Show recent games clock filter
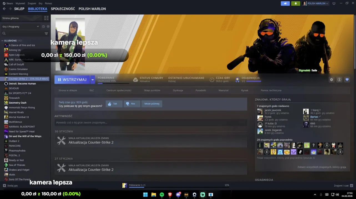The image size is (356, 199). click(x=44, y=27)
